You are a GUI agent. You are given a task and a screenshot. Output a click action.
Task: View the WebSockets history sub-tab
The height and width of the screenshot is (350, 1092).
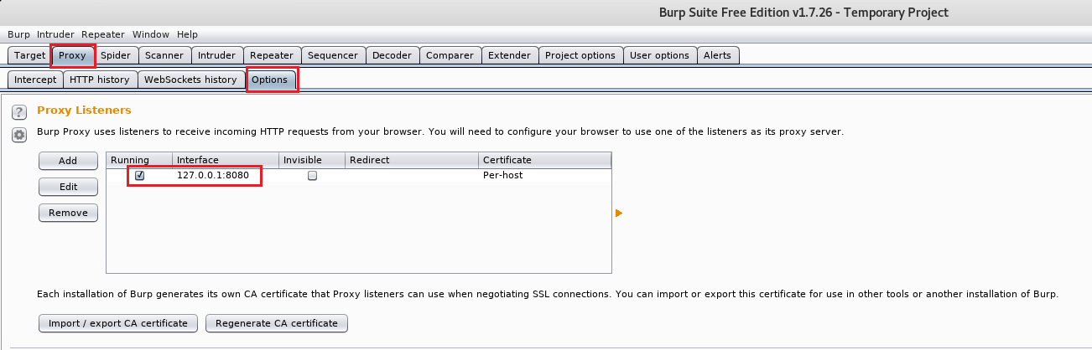(190, 80)
